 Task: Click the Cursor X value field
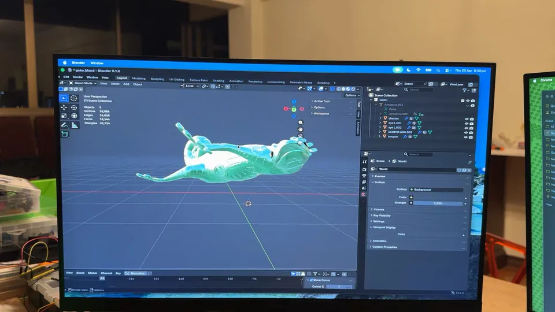[339, 287]
